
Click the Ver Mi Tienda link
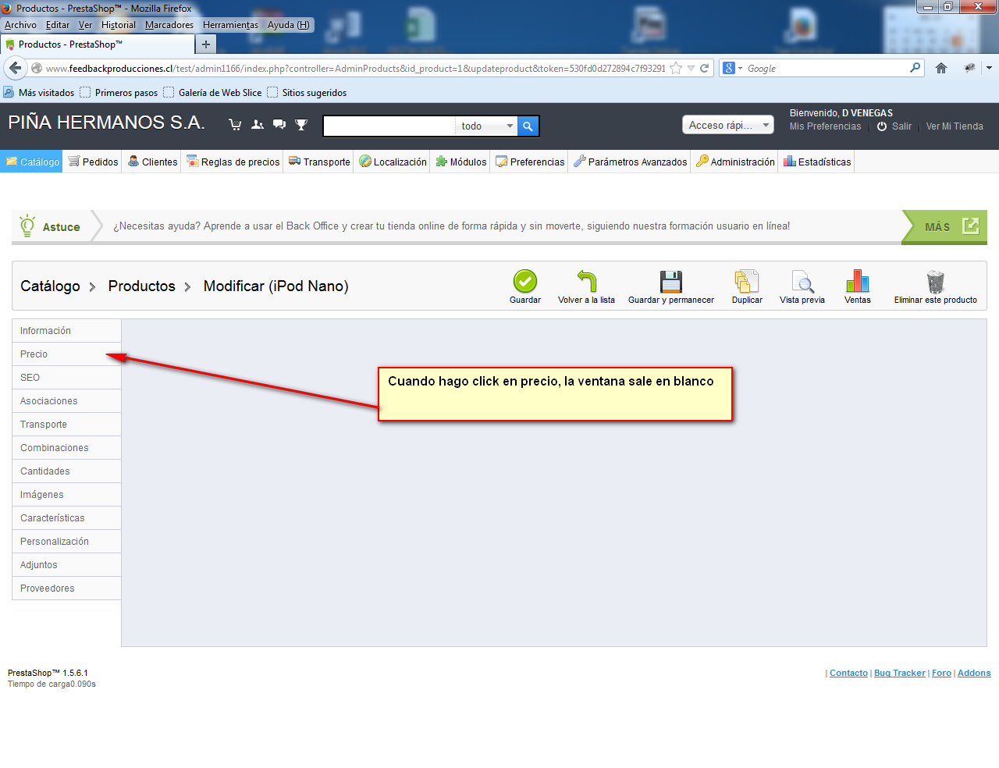tap(955, 126)
